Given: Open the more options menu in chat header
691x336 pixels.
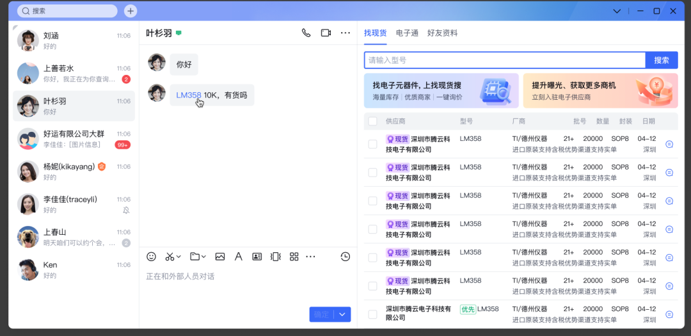Looking at the screenshot, I should coord(345,33).
